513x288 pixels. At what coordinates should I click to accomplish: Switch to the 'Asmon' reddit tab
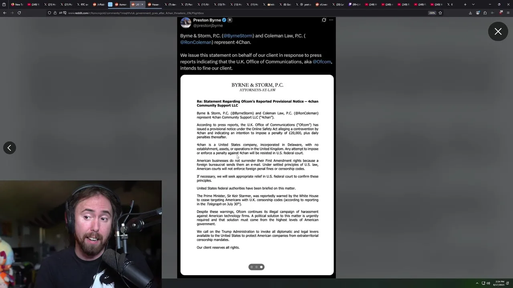(122, 4)
